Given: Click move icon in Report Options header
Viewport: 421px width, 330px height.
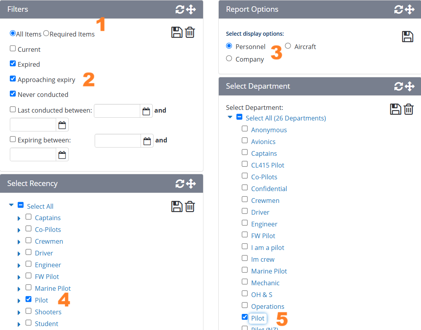Looking at the screenshot, I should 410,9.
